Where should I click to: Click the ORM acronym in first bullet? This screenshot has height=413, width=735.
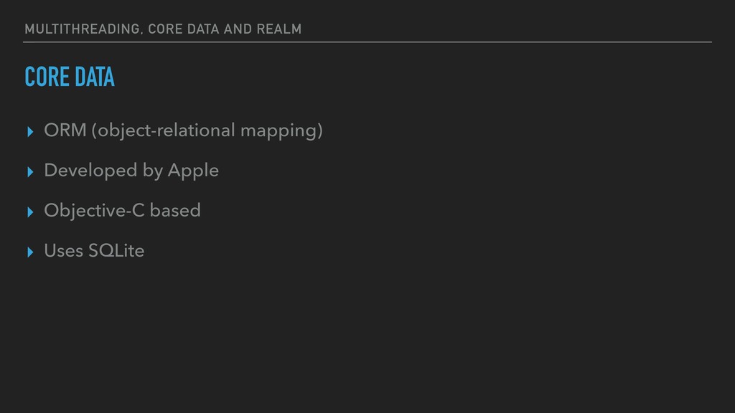65,130
